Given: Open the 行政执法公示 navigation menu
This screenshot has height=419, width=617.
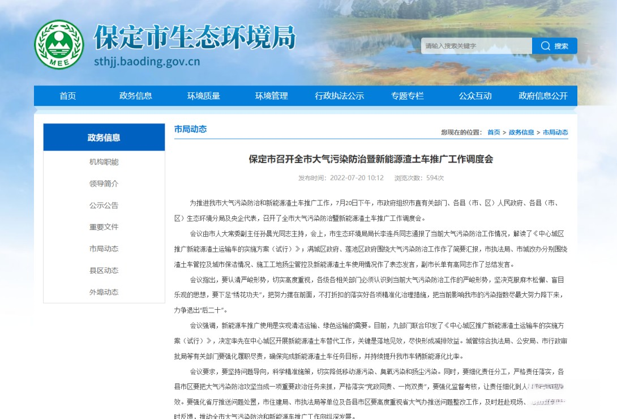Looking at the screenshot, I should point(339,96).
